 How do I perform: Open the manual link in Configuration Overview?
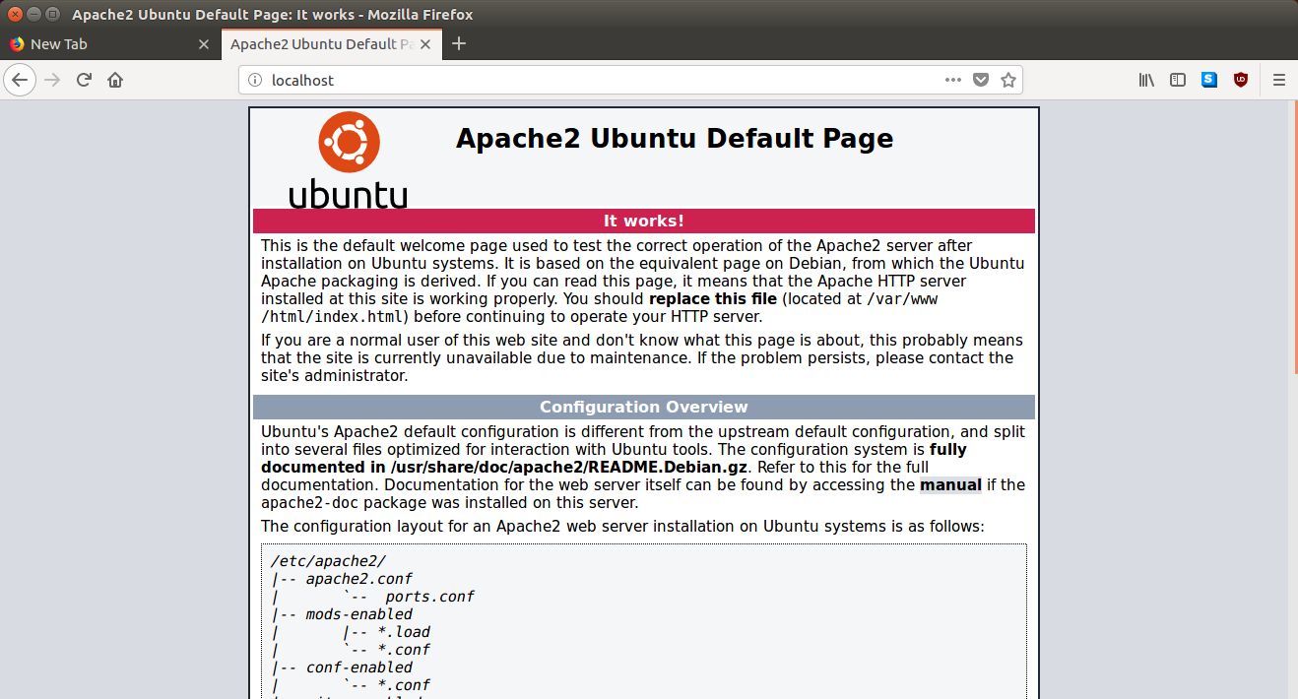950,484
